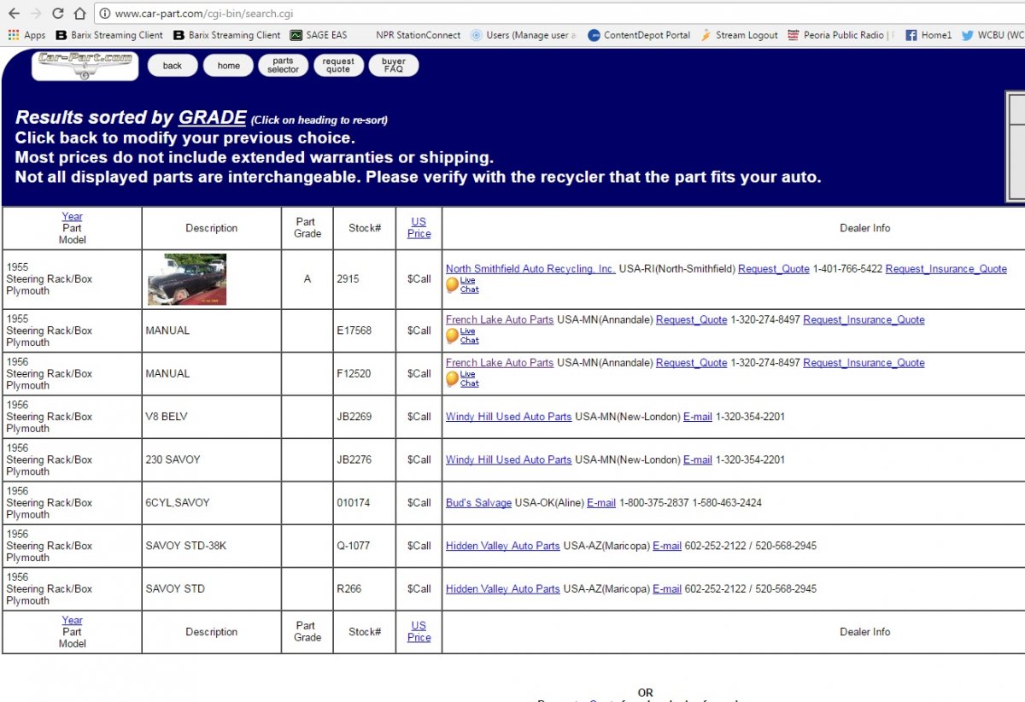Sort by US Price in top header
Screen dimensions: 1025x702
pyautogui.click(x=419, y=227)
